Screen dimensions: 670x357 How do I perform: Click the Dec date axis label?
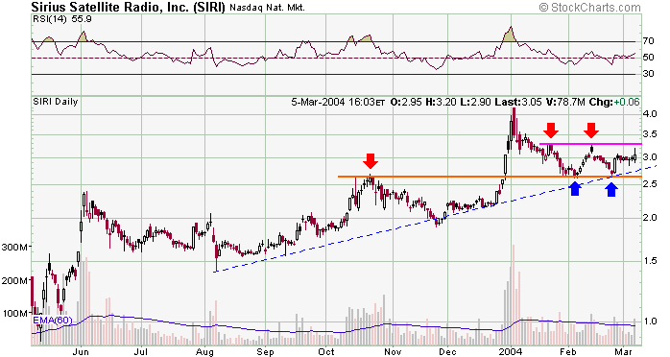pyautogui.click(x=447, y=352)
